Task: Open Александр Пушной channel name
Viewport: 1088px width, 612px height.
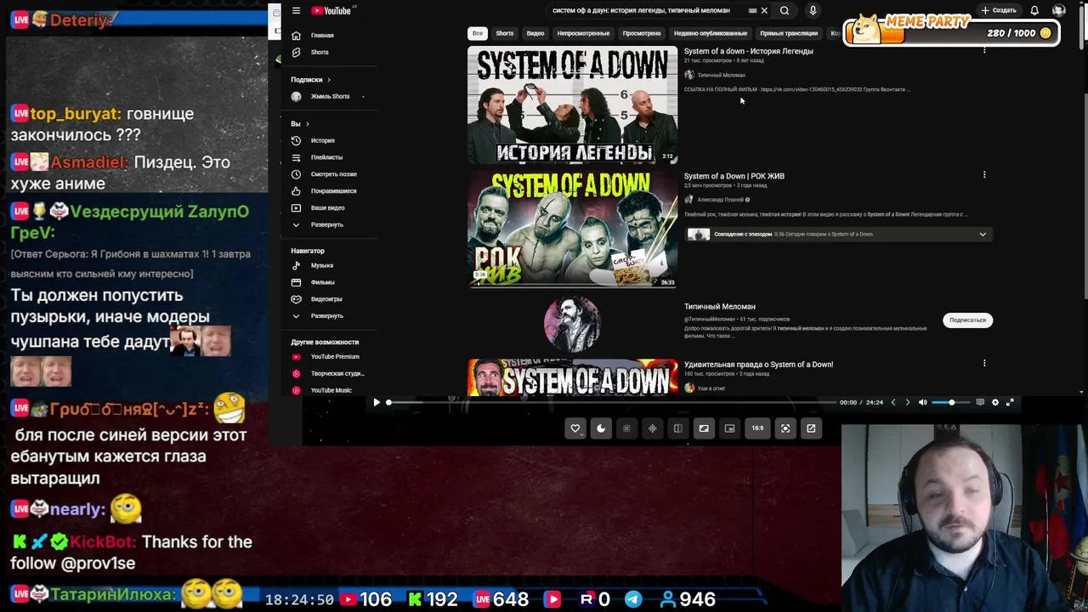Action: pyautogui.click(x=721, y=200)
